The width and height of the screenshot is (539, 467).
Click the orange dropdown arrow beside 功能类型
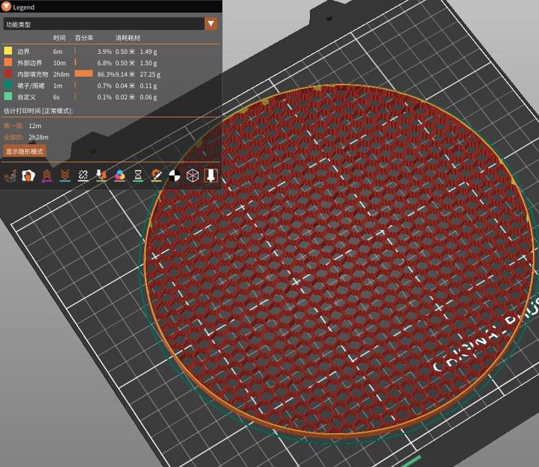coord(211,24)
